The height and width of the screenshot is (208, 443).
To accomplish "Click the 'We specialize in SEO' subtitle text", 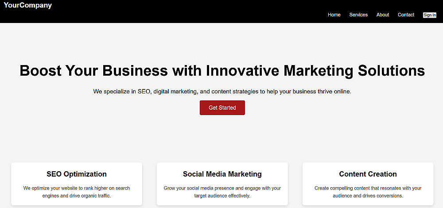I will point(222,92).
